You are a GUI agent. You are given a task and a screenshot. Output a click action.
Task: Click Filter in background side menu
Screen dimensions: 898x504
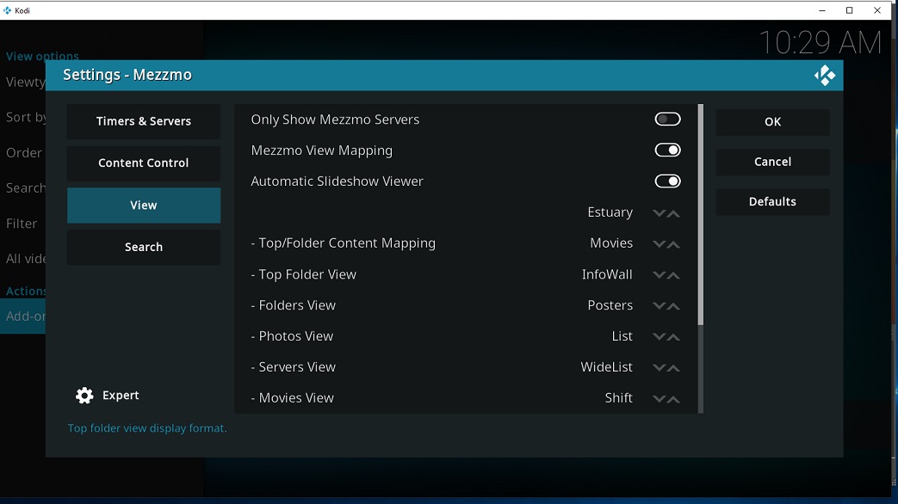coord(22,224)
